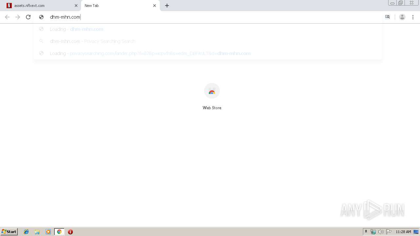Select the Chrome taskbar button
Screen dimensions: 420x236
click(x=59, y=232)
